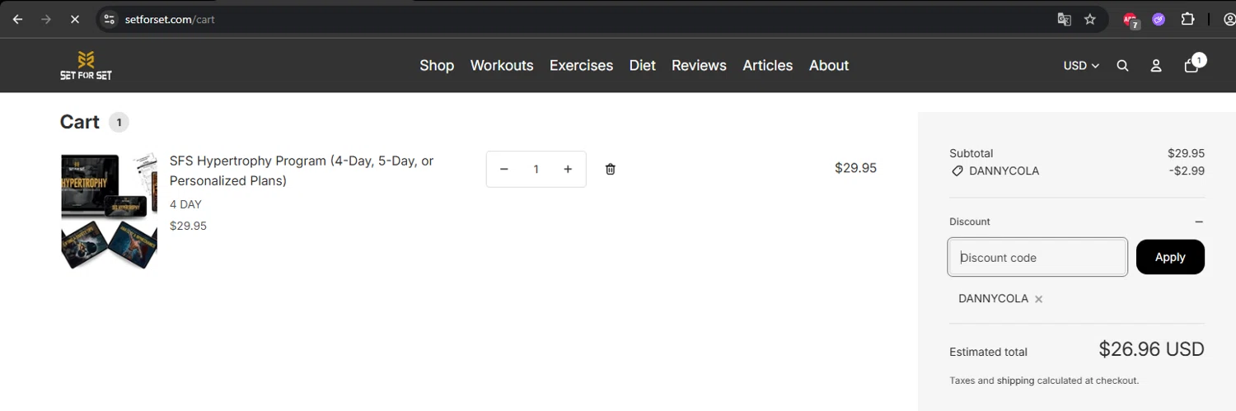Click the Apply discount button
Image resolution: width=1236 pixels, height=411 pixels.
tap(1170, 257)
